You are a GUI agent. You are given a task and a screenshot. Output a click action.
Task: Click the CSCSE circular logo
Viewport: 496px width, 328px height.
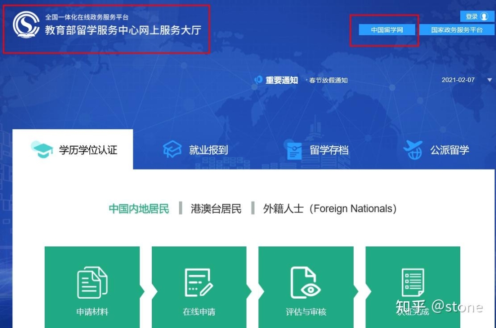(x=26, y=25)
